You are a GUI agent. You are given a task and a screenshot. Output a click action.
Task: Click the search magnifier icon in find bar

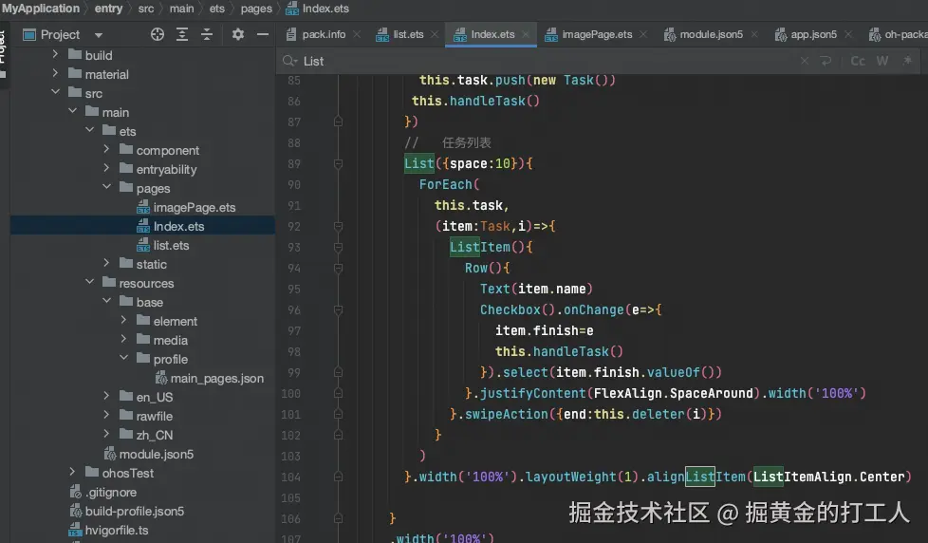pos(289,61)
